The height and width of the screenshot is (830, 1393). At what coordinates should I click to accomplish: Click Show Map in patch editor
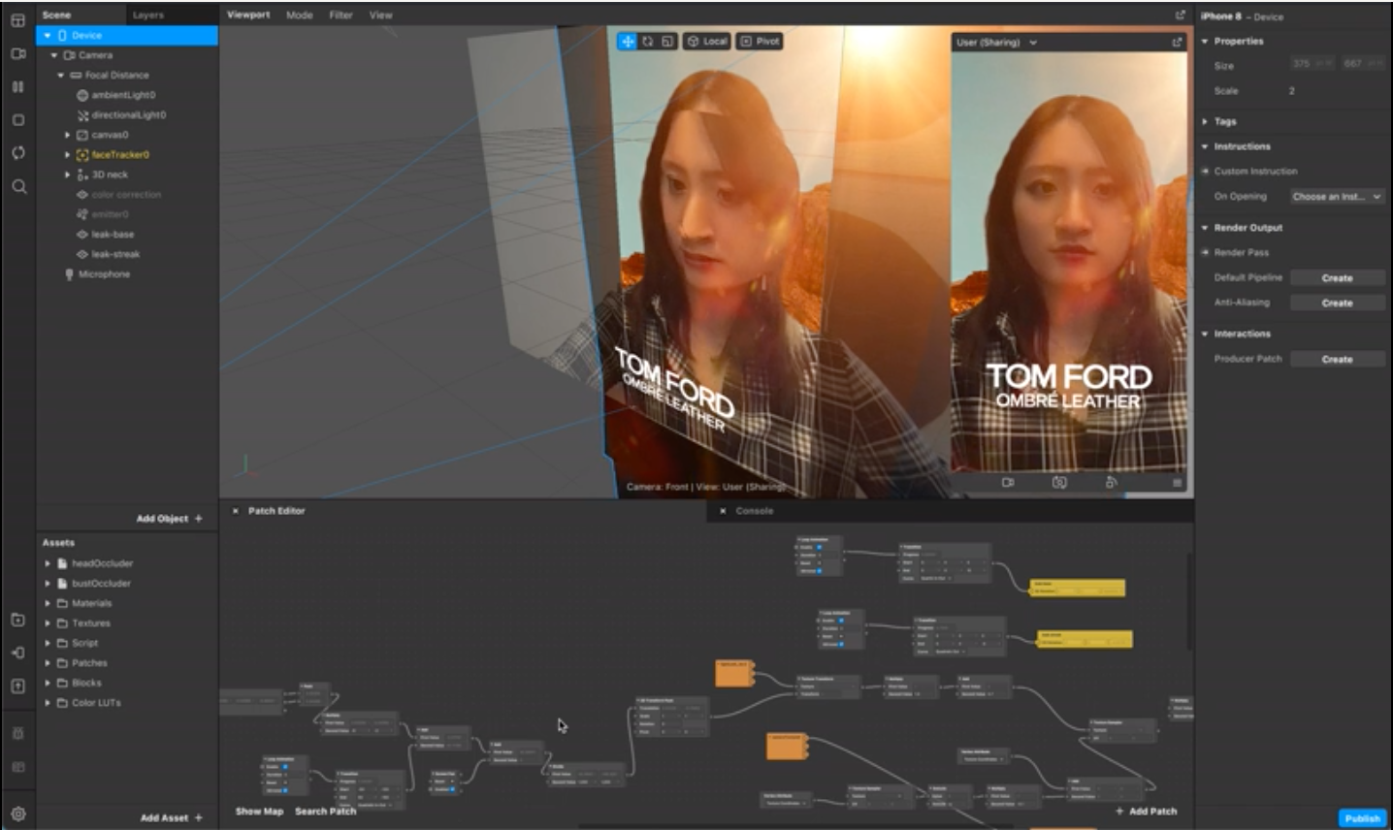tap(259, 811)
